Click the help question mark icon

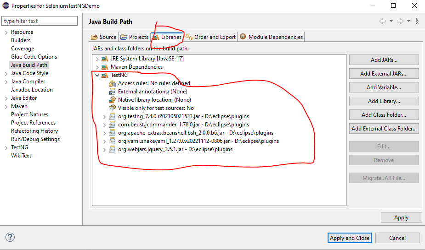tap(10, 238)
